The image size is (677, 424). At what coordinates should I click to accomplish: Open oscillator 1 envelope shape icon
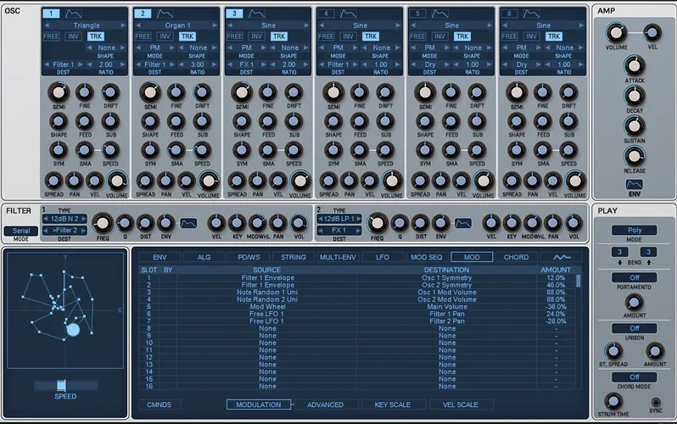74,14
